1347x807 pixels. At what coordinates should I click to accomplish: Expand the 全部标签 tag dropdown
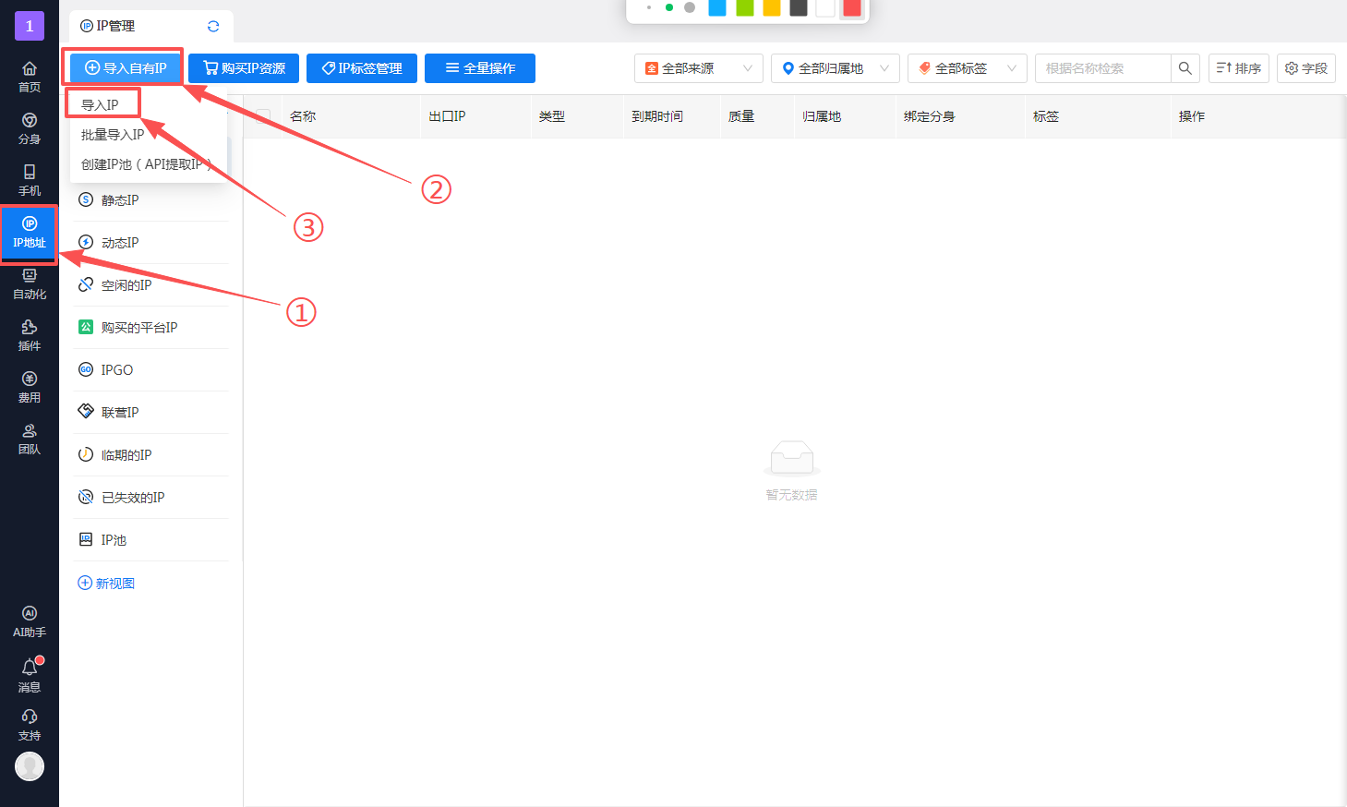(967, 68)
